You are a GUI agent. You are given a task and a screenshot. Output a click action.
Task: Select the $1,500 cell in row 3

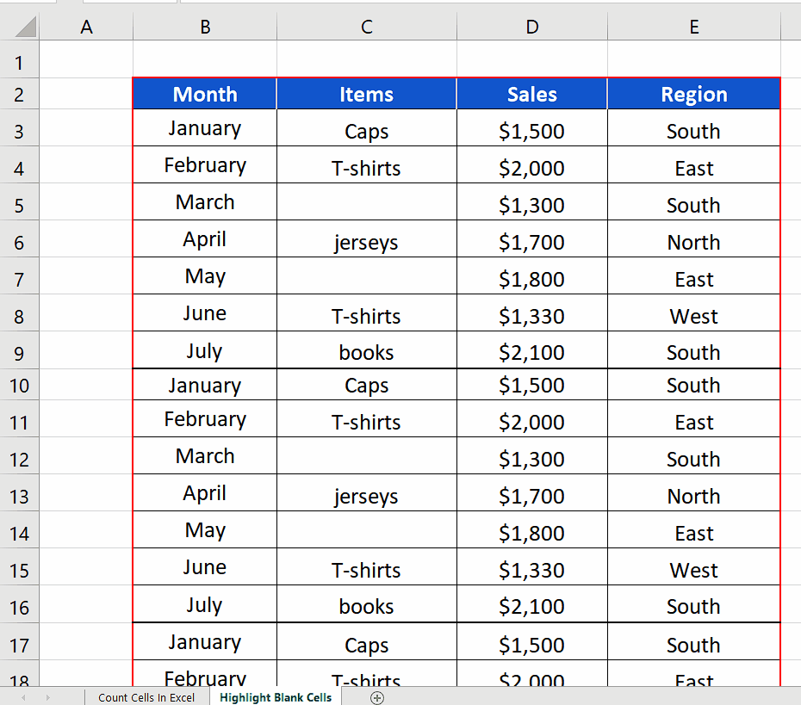point(531,131)
